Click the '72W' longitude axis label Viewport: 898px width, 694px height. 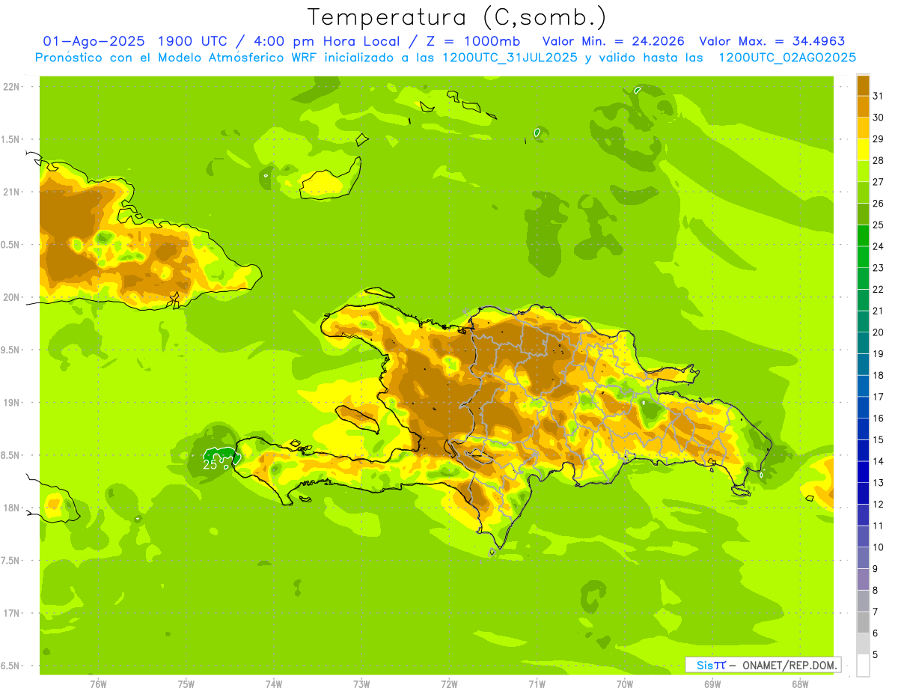pos(449,684)
